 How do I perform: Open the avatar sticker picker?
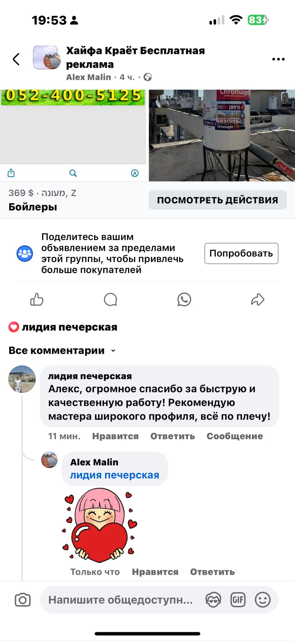coord(213,600)
